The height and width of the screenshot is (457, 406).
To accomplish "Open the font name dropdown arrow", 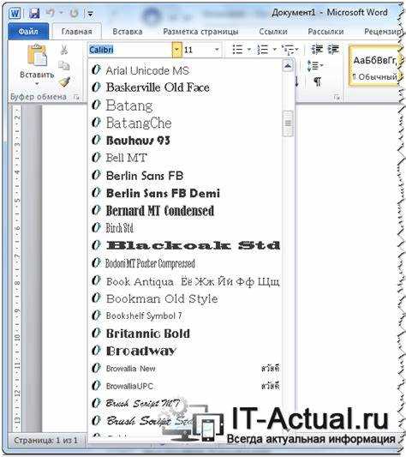I will point(176,50).
